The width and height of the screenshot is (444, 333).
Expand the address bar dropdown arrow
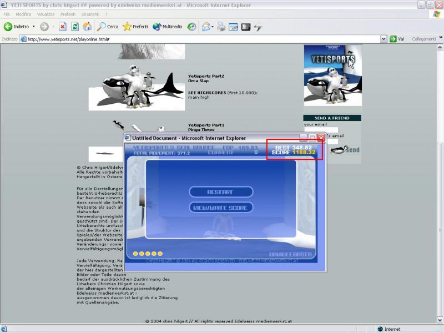[x=384, y=39]
